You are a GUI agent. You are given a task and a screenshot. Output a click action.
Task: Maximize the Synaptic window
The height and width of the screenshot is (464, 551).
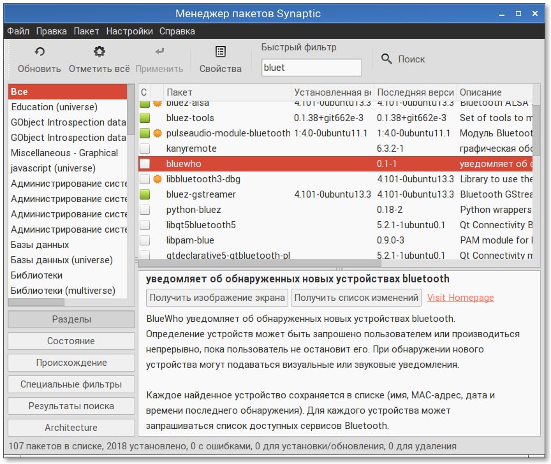(x=518, y=13)
